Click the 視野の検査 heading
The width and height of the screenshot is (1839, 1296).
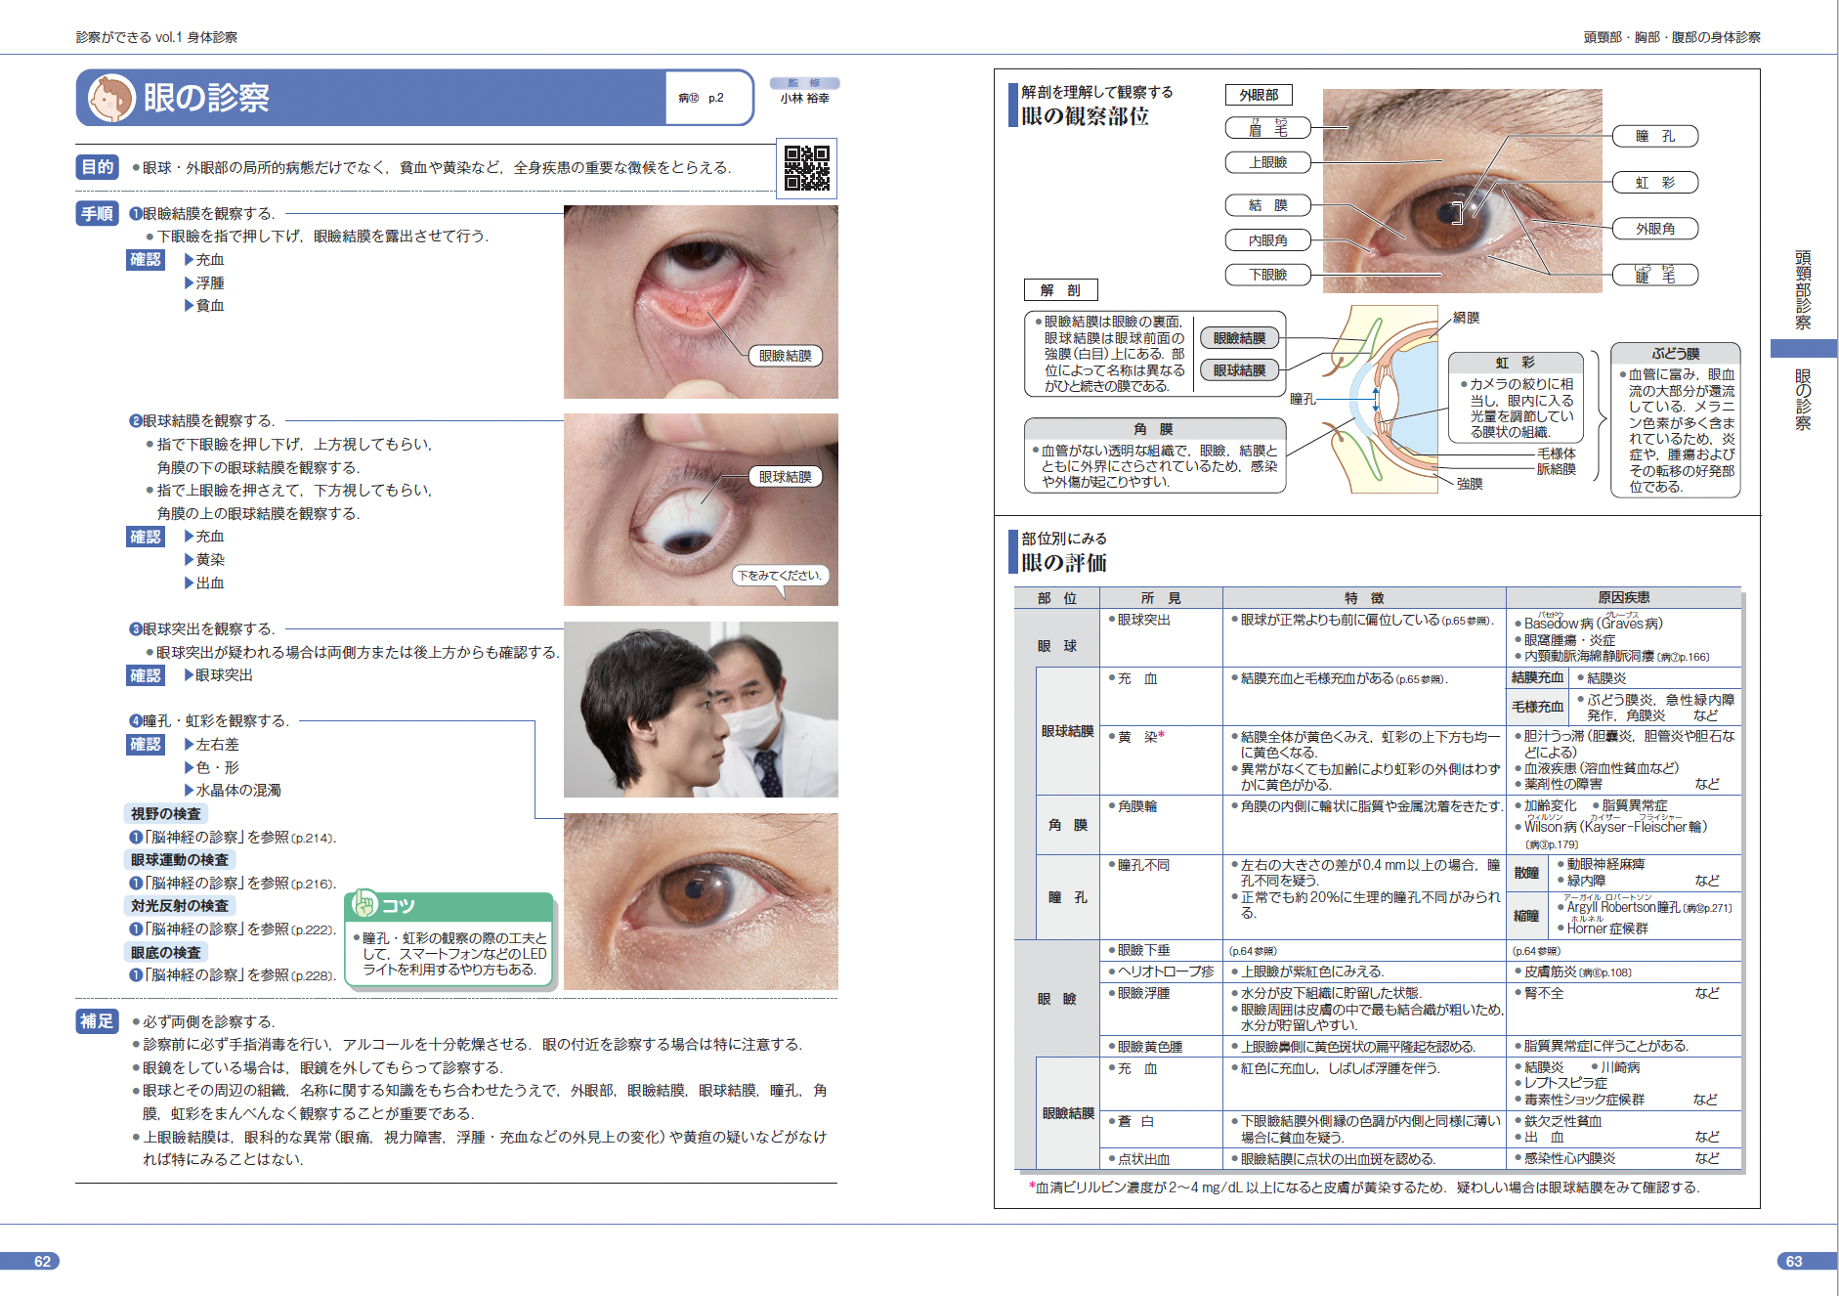(166, 814)
